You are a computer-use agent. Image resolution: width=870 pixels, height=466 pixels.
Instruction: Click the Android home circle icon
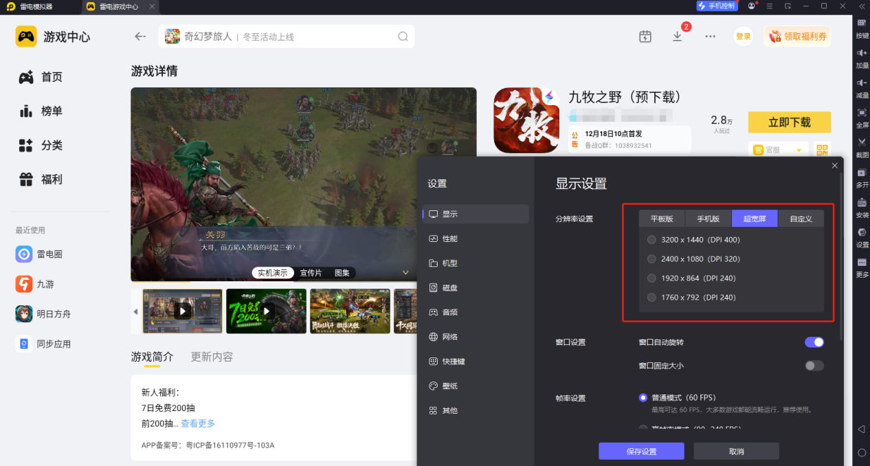(x=862, y=452)
